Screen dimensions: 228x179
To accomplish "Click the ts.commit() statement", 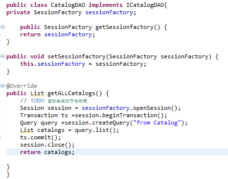I will pos(40,137).
